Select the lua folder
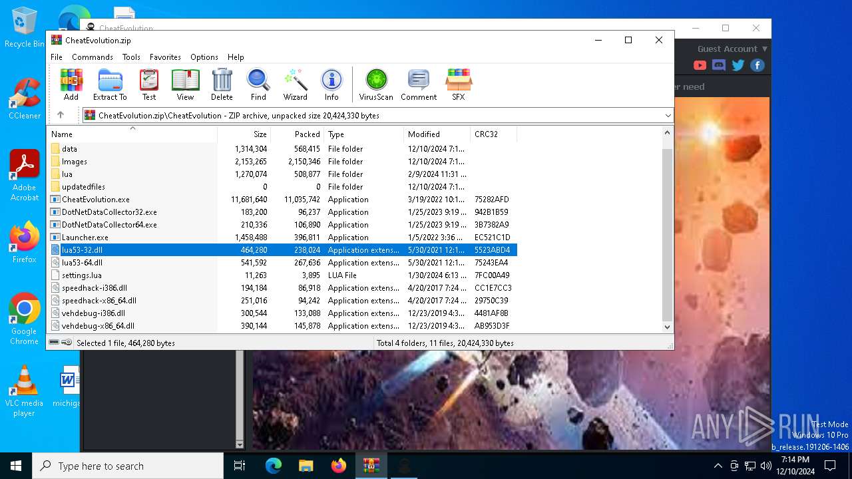 coord(282,174)
